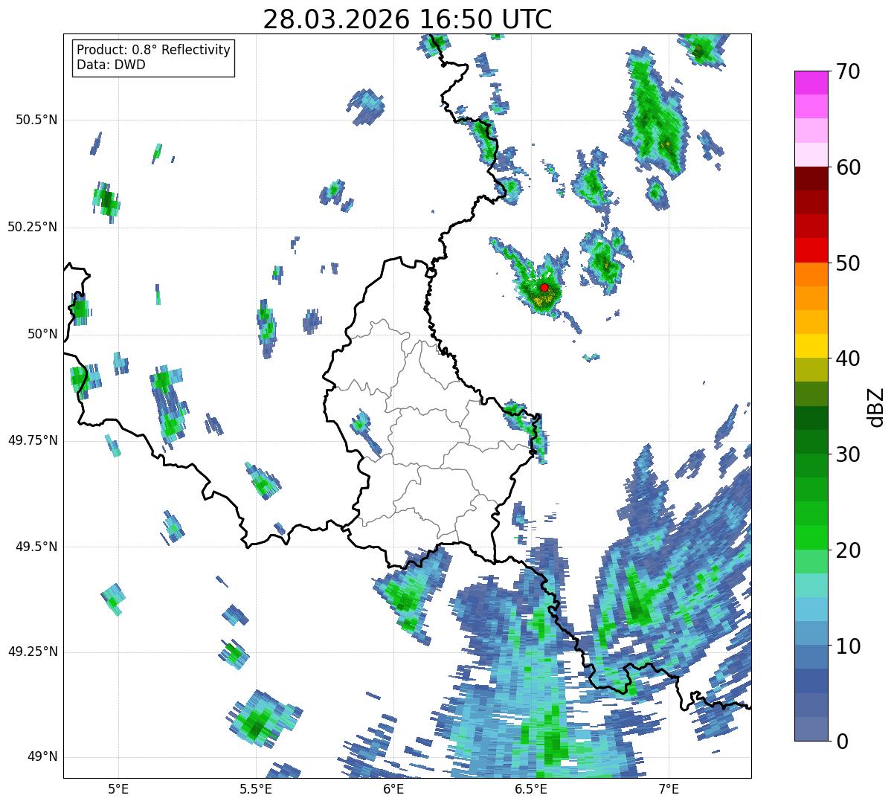Click the '49°N' latitude label
This screenshot has height=804, width=894.
coord(43,756)
